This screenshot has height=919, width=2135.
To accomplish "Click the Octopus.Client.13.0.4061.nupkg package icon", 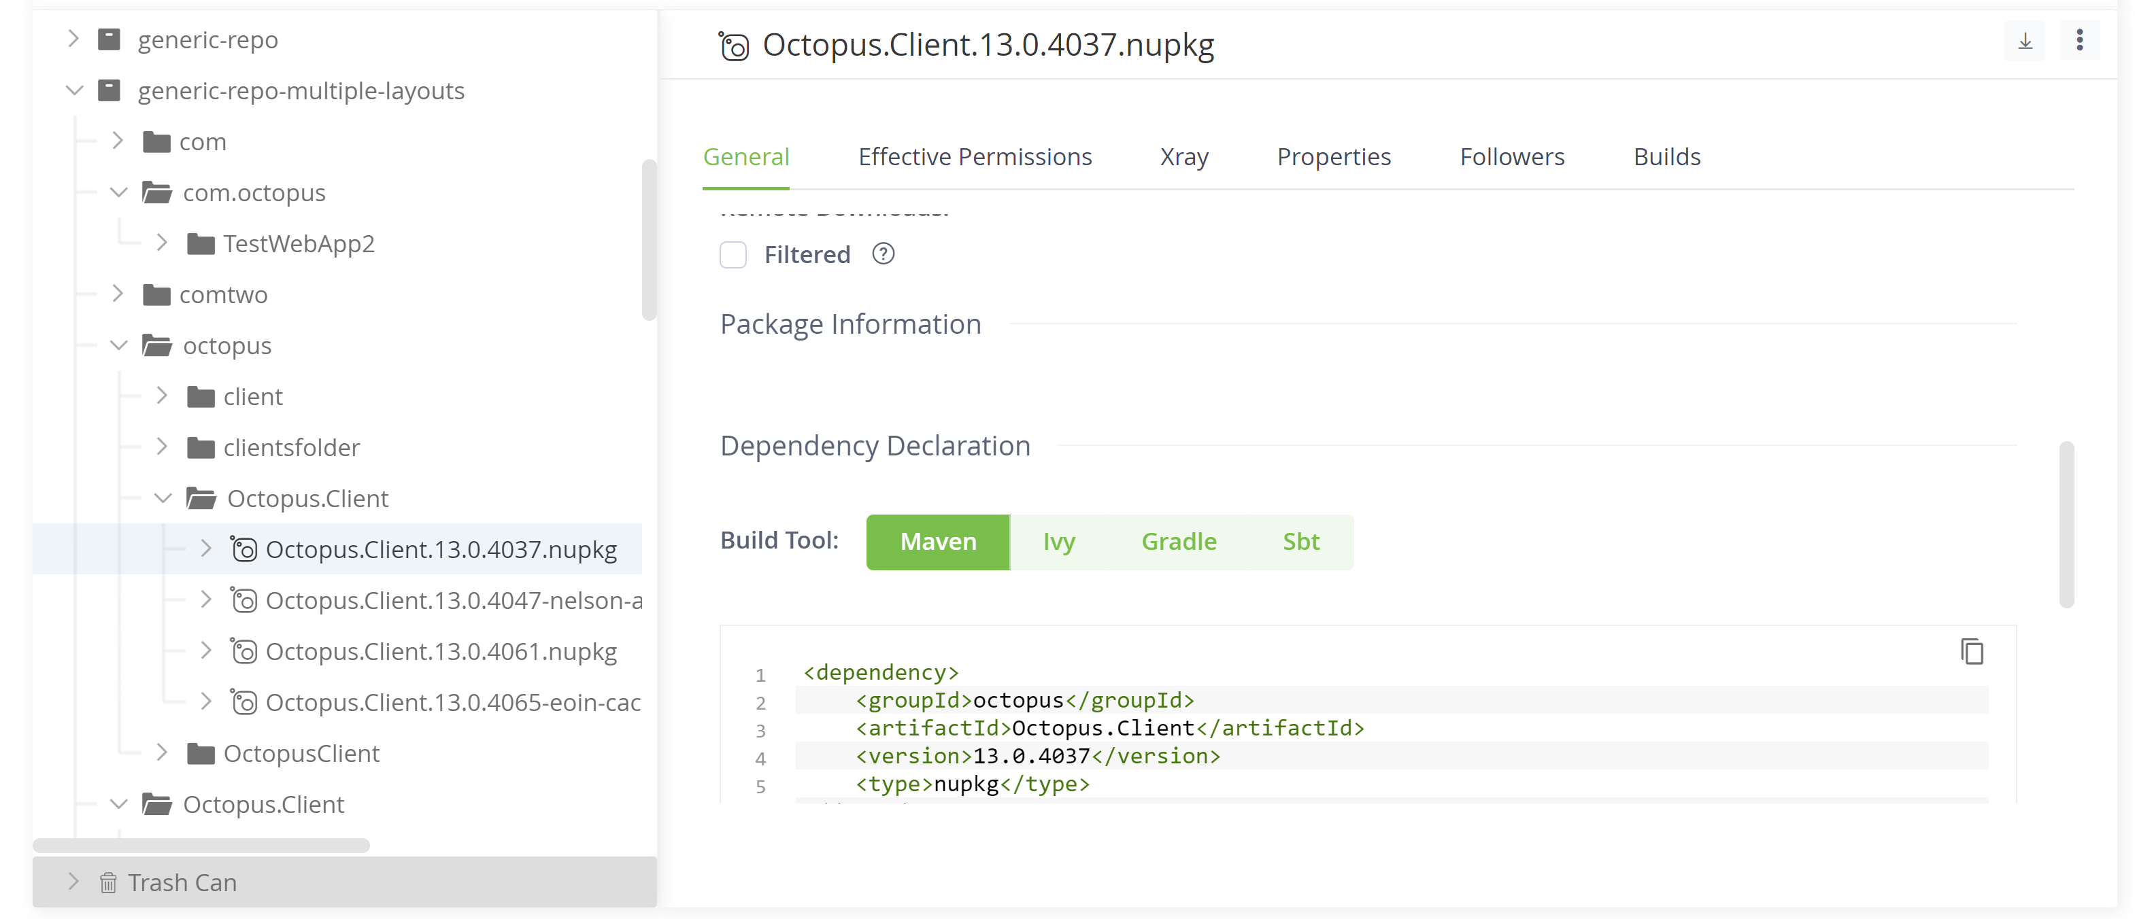I will point(243,652).
